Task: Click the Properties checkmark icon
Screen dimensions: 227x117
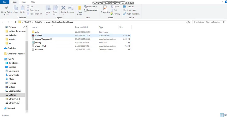Action: point(105,8)
